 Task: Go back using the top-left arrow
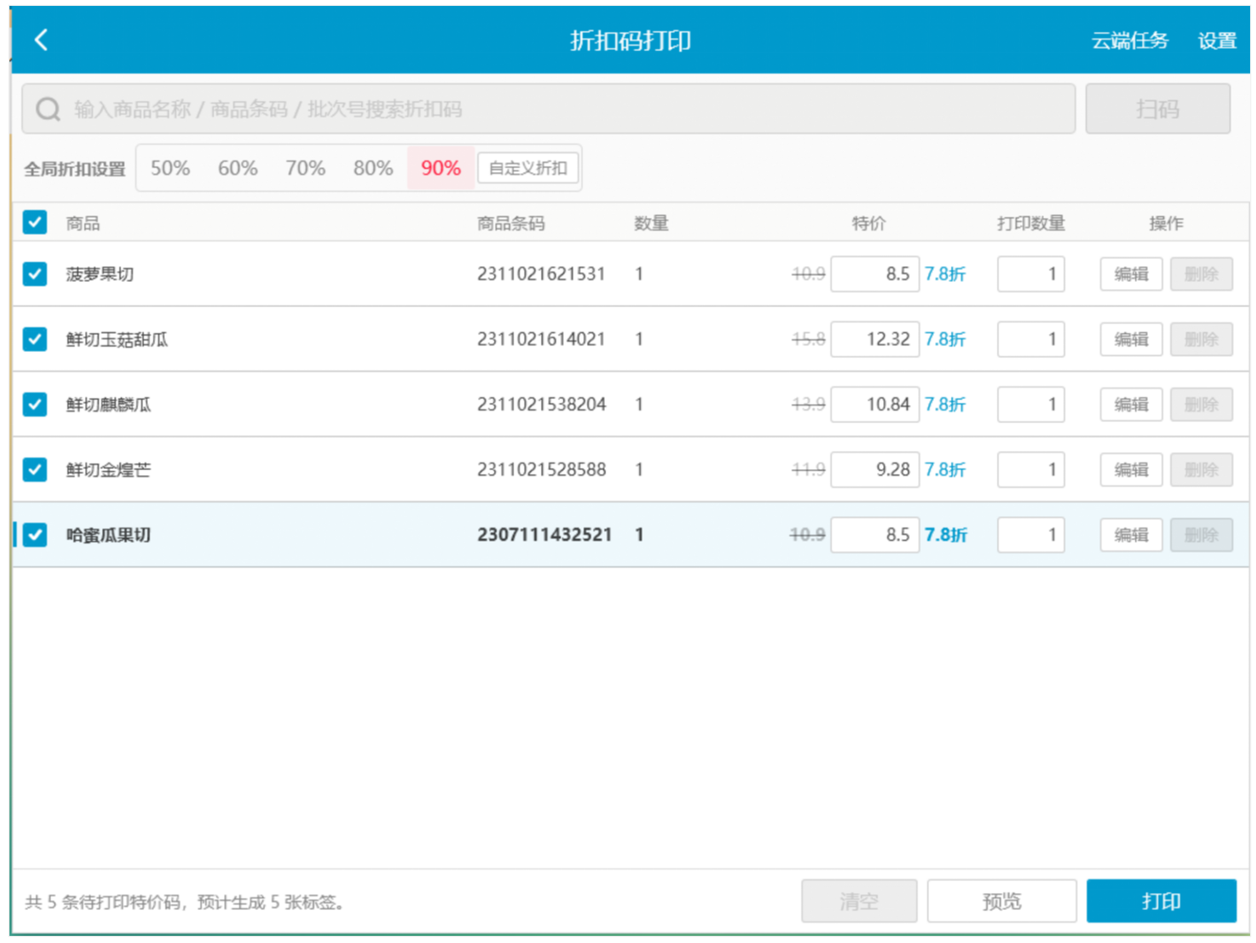click(x=41, y=40)
